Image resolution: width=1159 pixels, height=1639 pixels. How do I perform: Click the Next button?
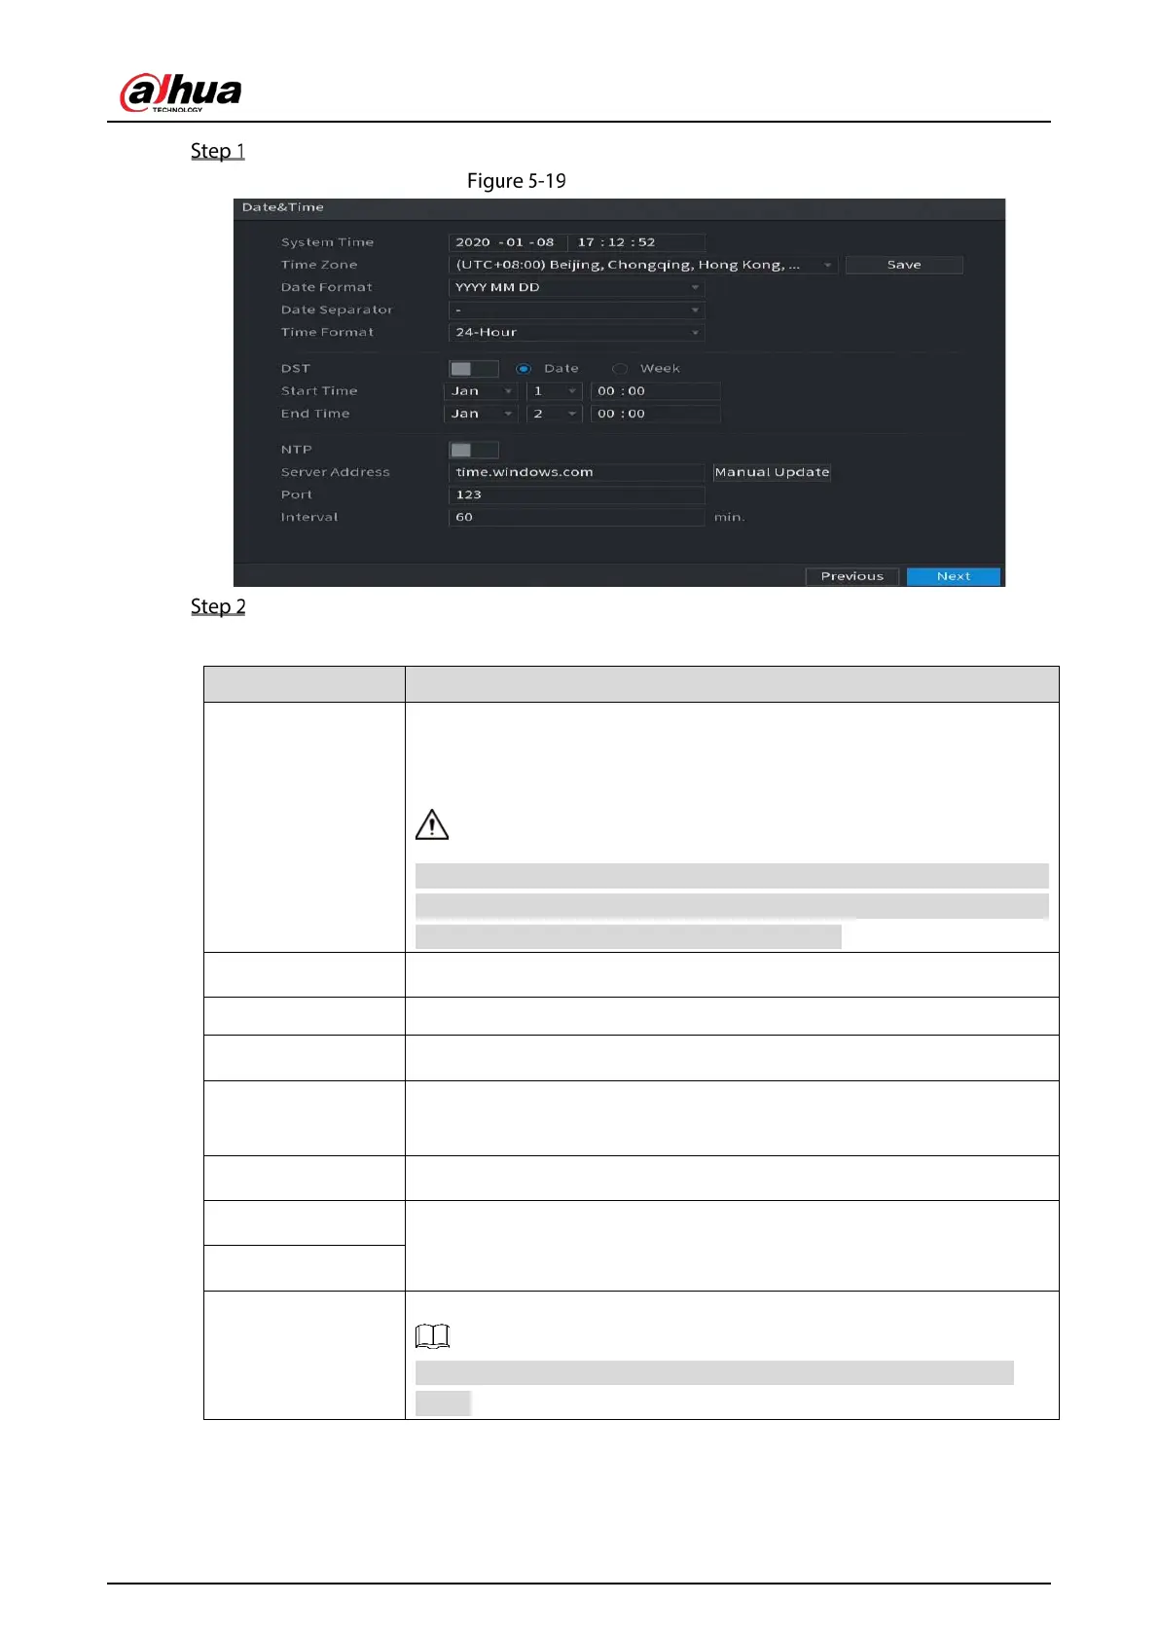954,576
